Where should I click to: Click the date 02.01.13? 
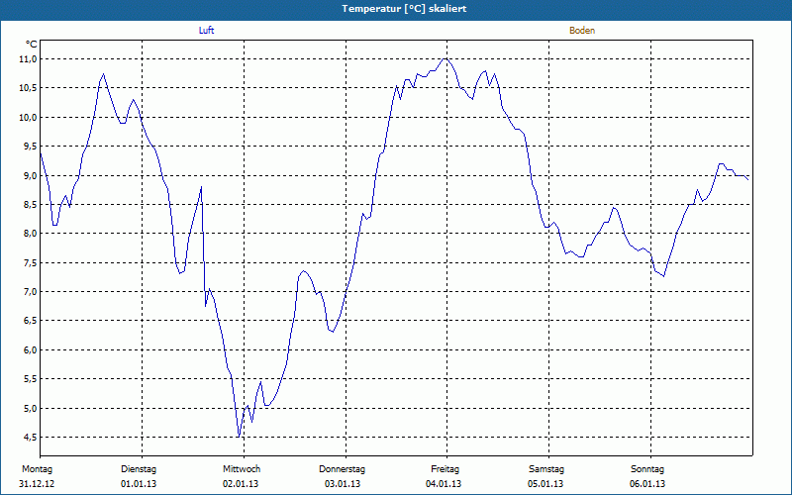point(241,484)
